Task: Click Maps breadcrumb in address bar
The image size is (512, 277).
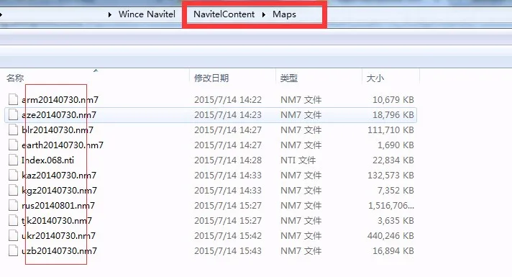Action: [x=285, y=14]
